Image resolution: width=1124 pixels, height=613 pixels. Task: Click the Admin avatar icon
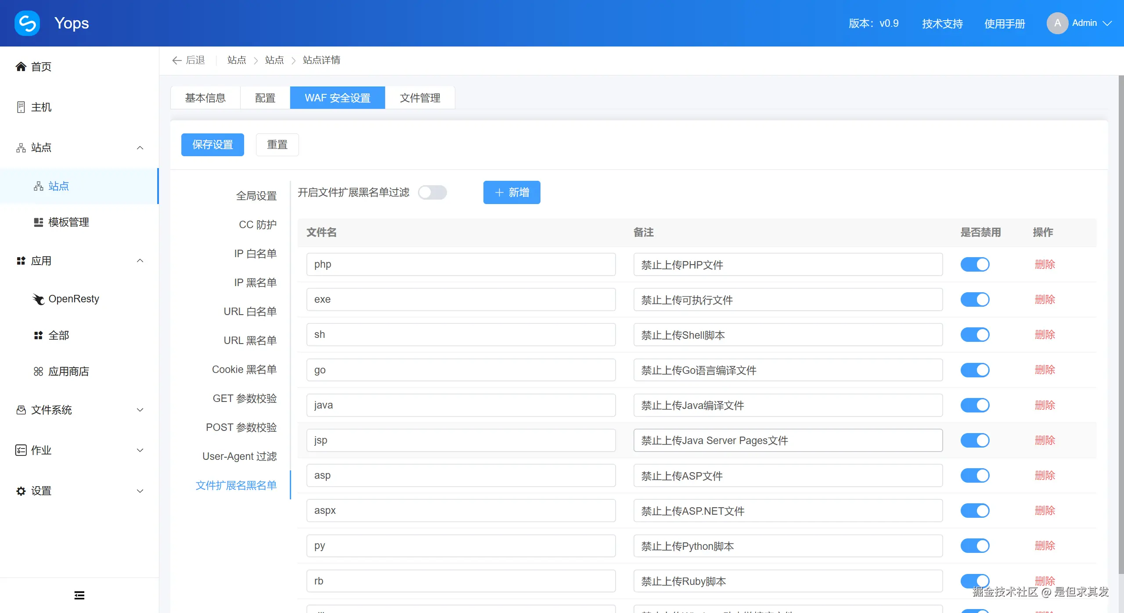[x=1057, y=23]
